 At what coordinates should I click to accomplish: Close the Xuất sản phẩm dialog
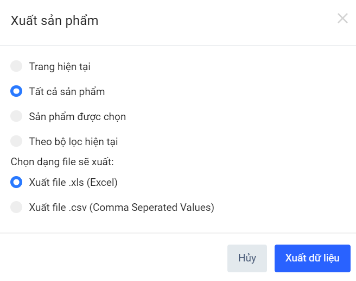tap(342, 18)
